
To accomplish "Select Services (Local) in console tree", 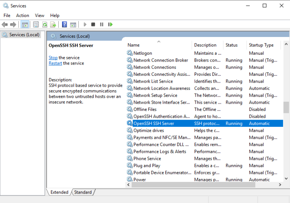I will 21,35.
